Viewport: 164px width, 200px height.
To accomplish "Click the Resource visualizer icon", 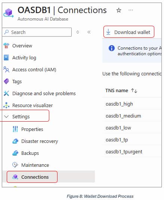I will pos(6,105).
